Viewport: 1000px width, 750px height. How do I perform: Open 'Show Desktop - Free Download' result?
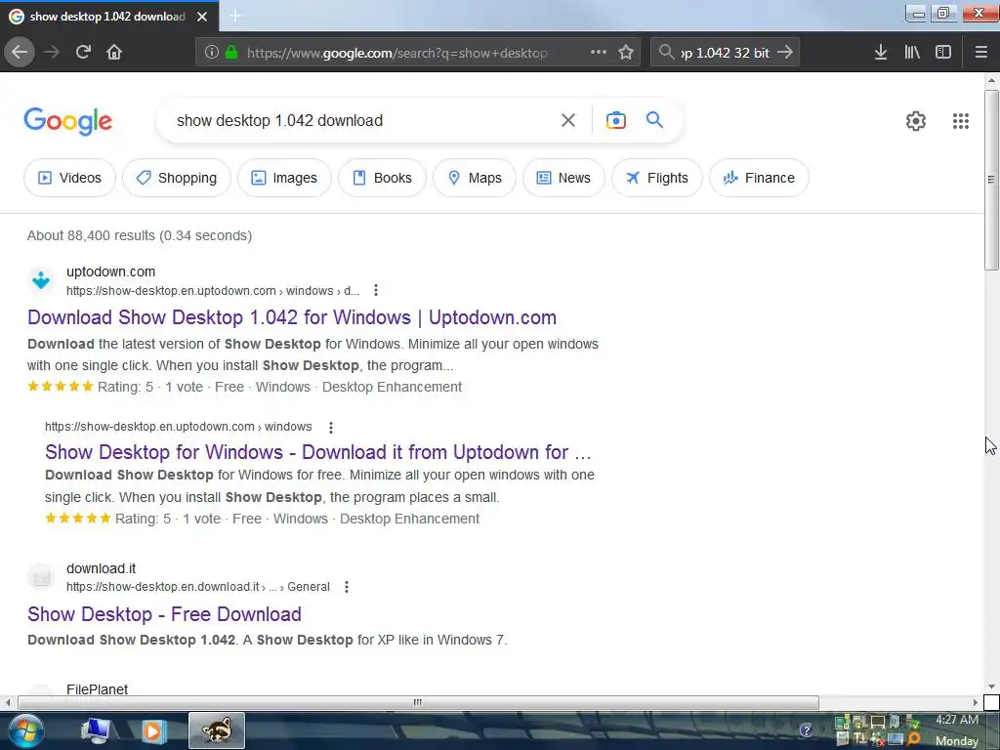click(x=164, y=614)
